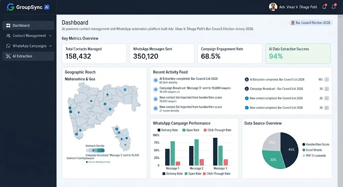Click the GroupSync AI logo
Image resolution: width=343 pixels, height=187 pixels.
28,7
